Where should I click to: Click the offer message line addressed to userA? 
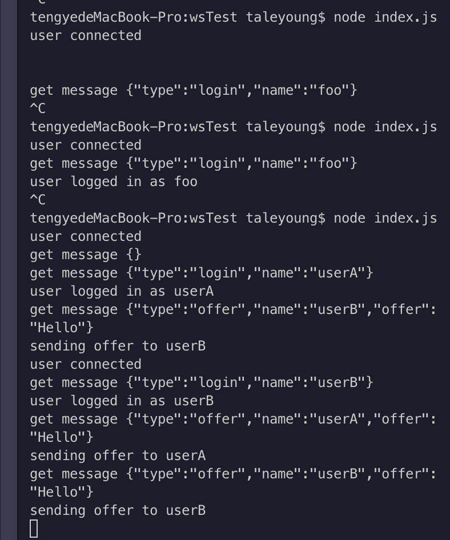click(x=233, y=419)
